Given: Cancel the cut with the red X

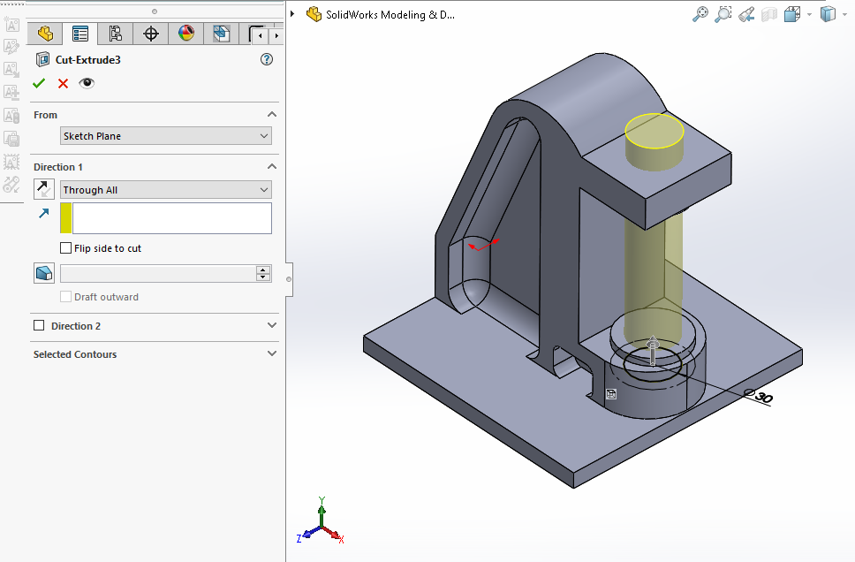Looking at the screenshot, I should [x=63, y=83].
